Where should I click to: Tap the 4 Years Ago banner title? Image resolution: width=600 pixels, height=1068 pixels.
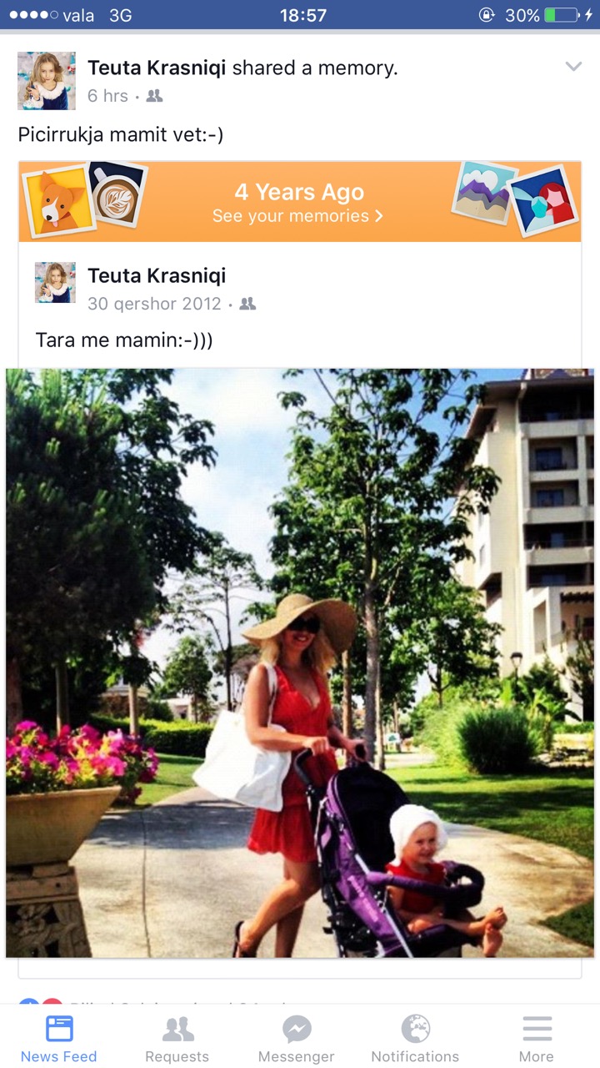pos(299,192)
